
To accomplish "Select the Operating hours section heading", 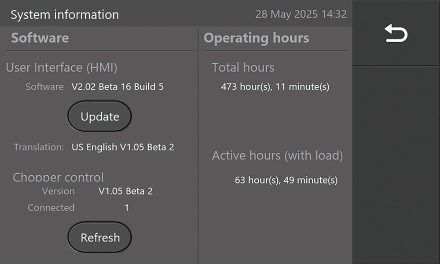I will pos(256,38).
